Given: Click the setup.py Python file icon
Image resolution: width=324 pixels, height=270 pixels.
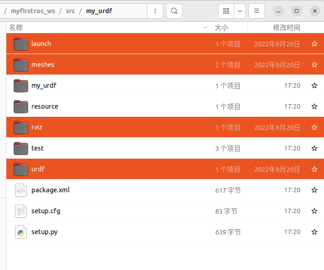Looking at the screenshot, I should [21, 232].
